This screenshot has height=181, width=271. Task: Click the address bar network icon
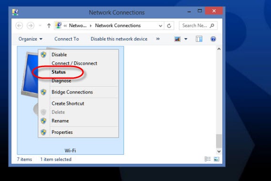pyautogui.click(x=58, y=26)
